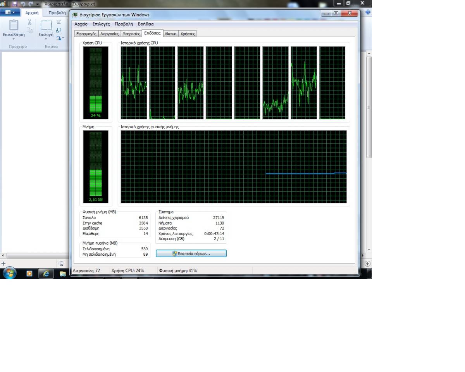Open the Αρχείο menu in Task Manager

pyautogui.click(x=82, y=24)
